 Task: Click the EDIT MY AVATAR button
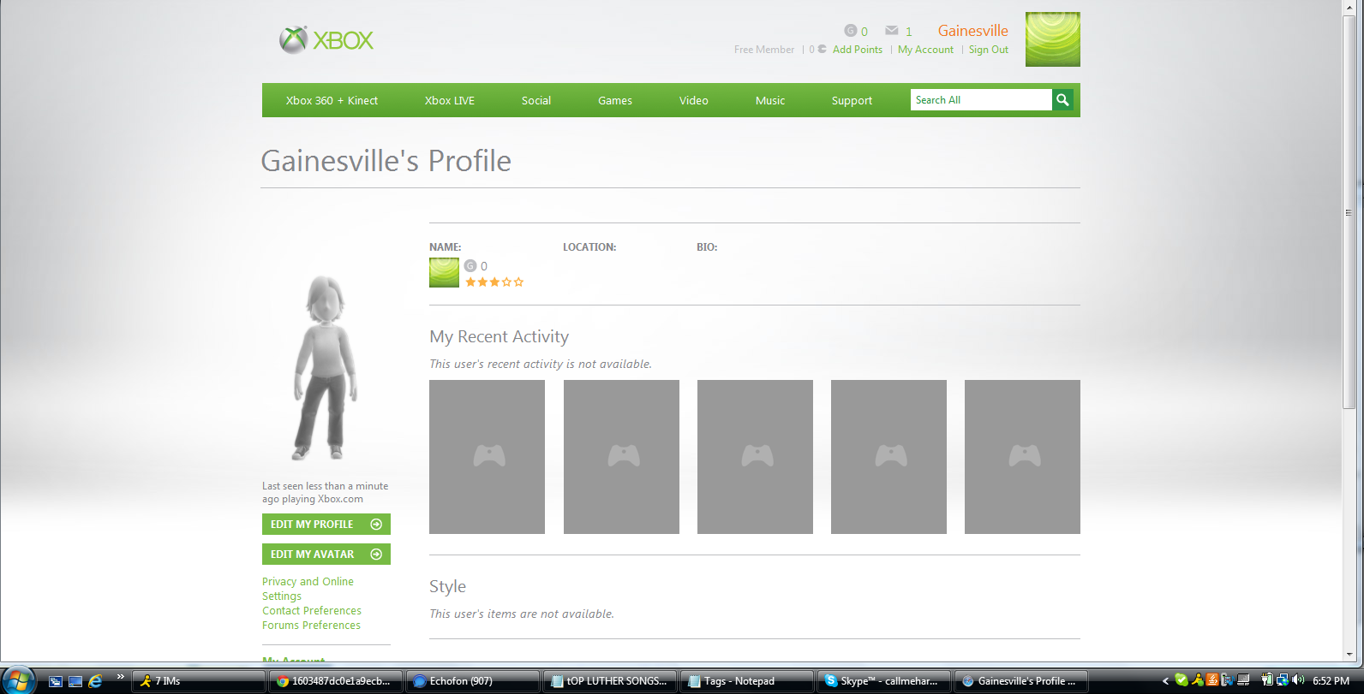pos(326,555)
